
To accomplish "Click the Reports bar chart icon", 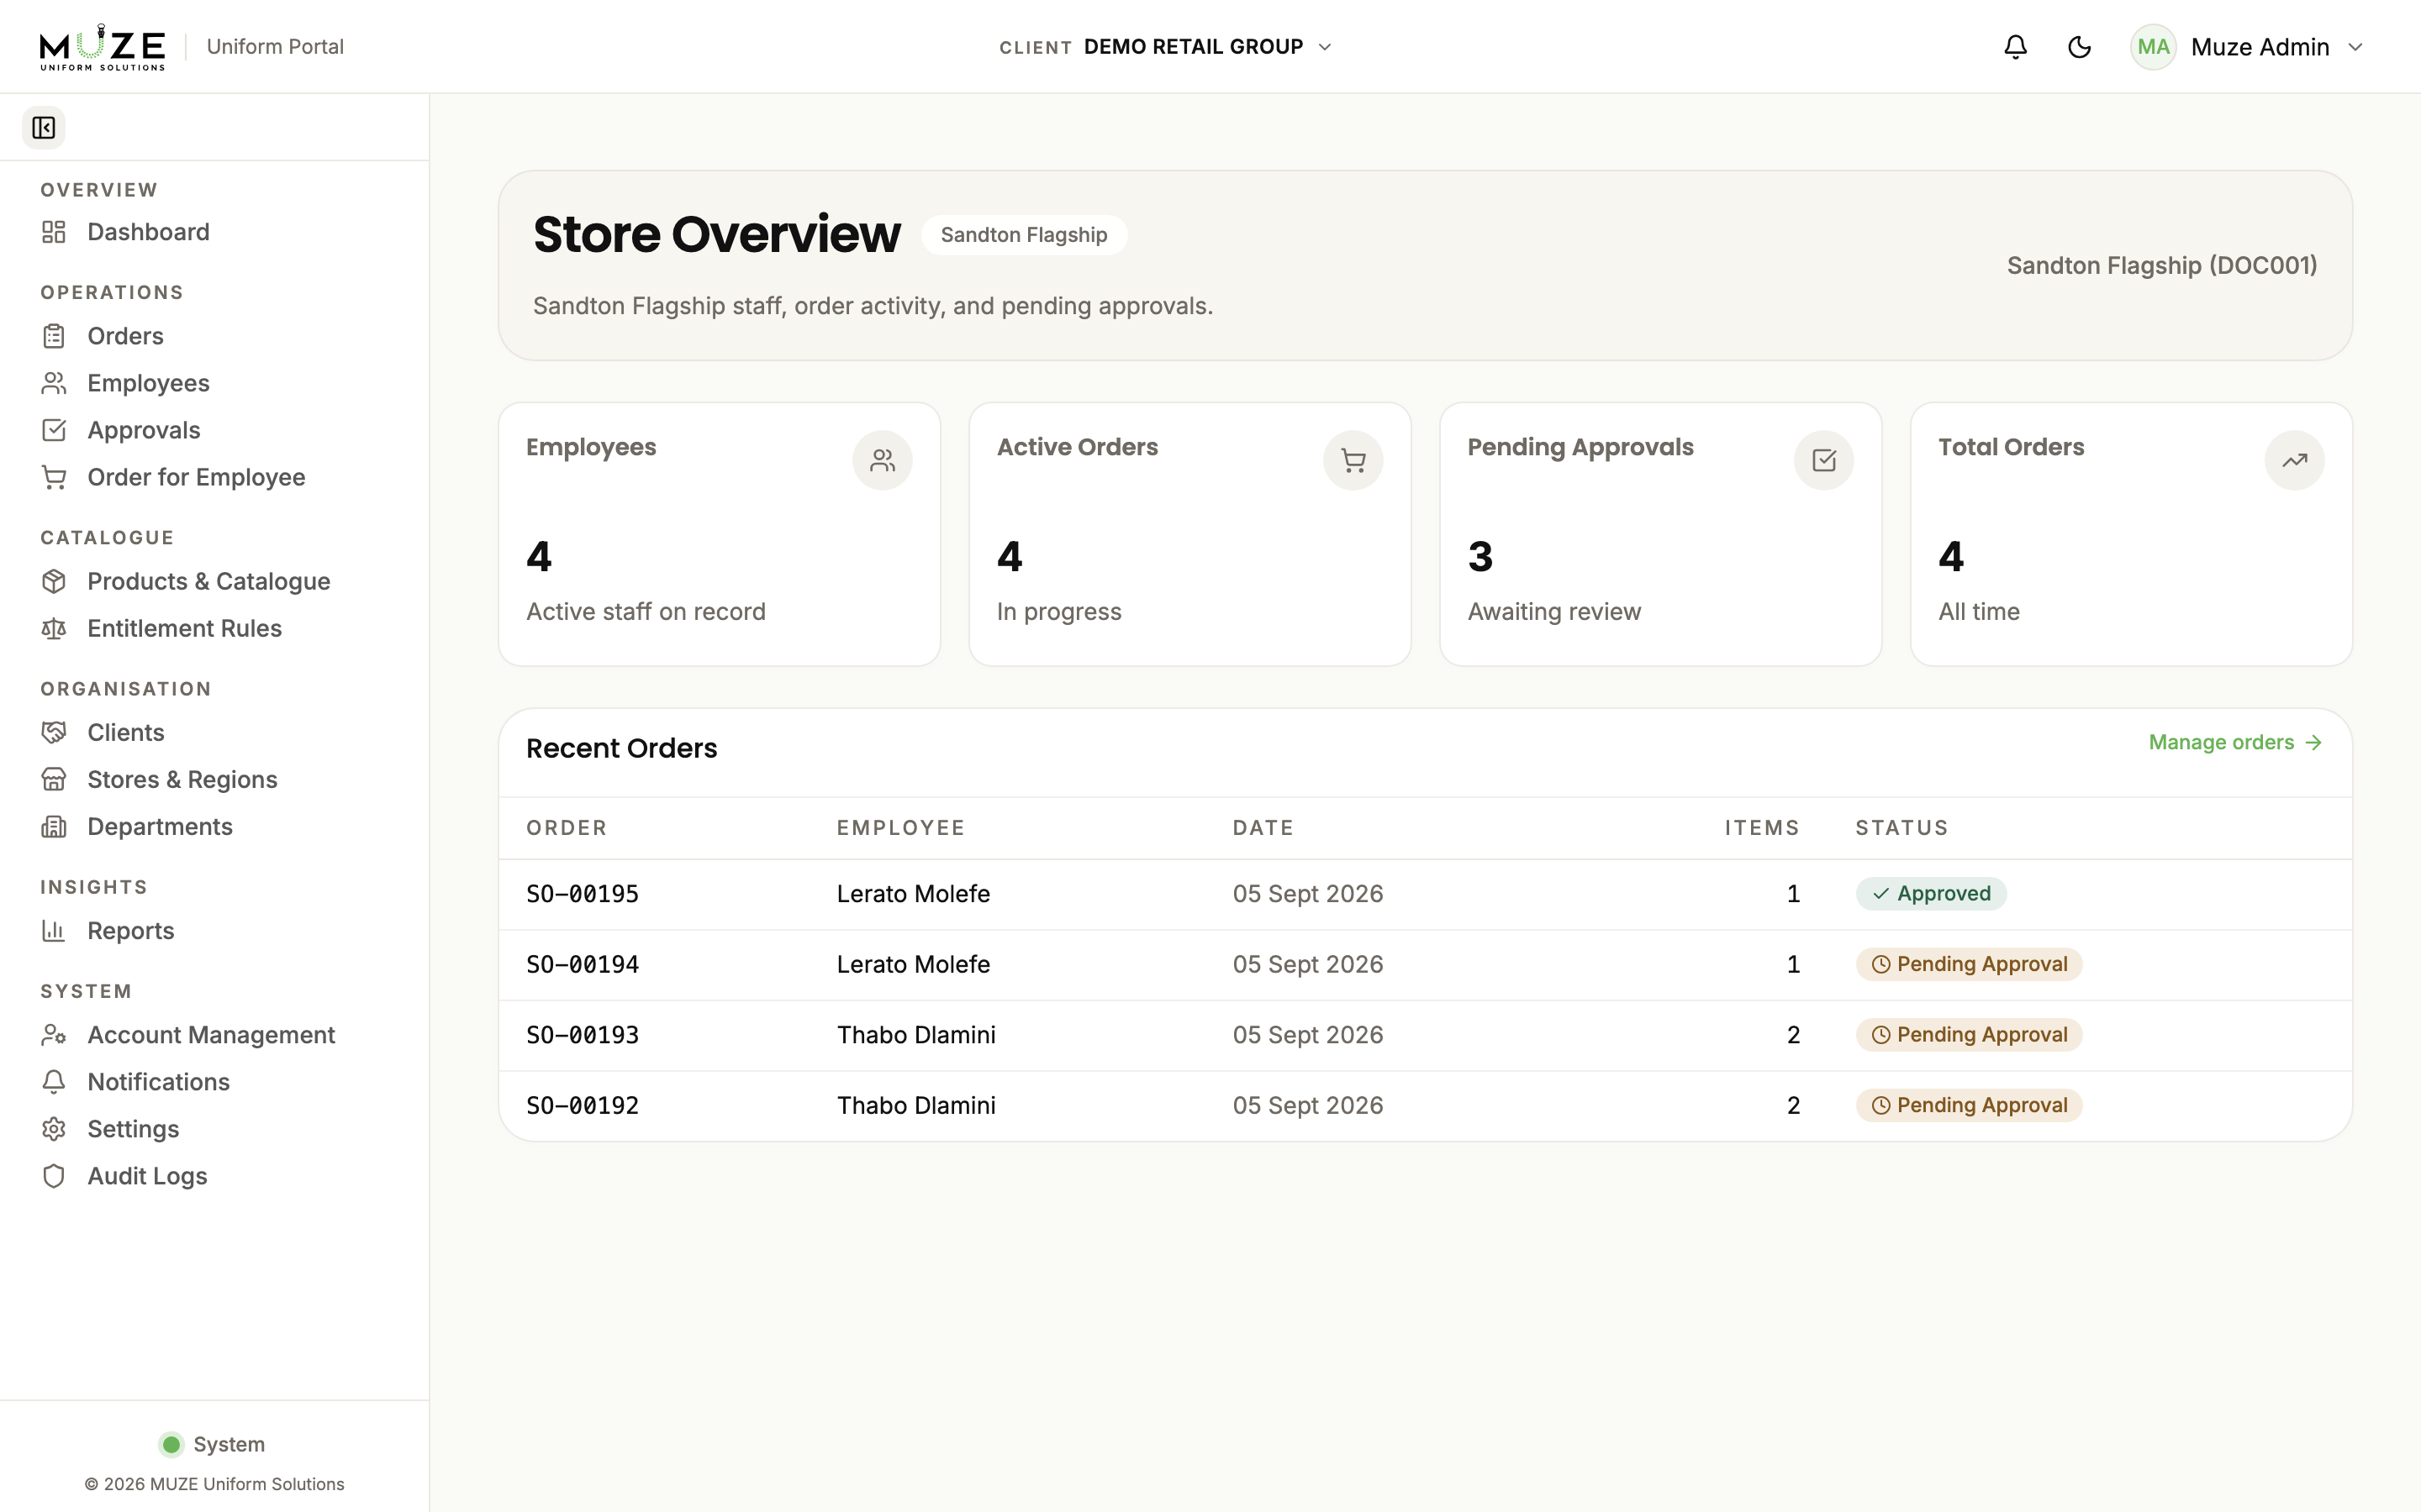I will [54, 930].
